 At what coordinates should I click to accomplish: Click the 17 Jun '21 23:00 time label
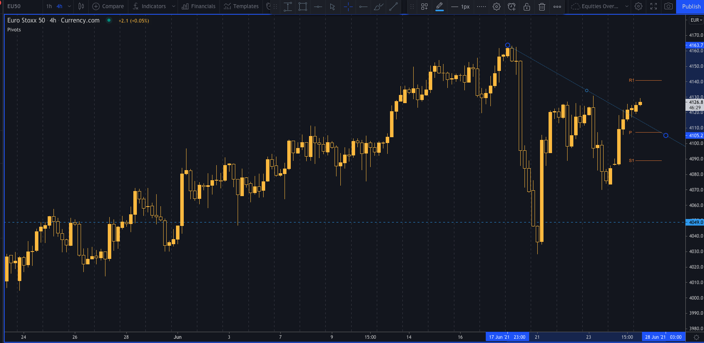coord(507,337)
